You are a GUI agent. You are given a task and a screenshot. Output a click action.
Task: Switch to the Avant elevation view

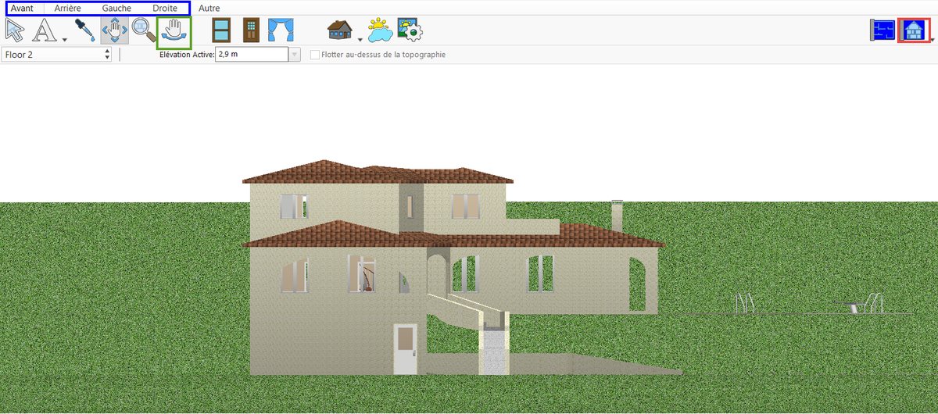22,8
